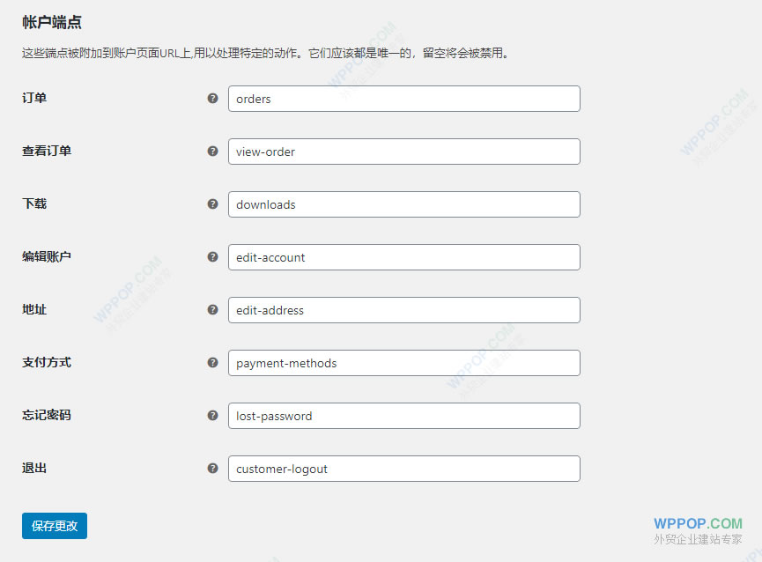Click the 编辑账户 label
The height and width of the screenshot is (562, 762).
point(46,257)
